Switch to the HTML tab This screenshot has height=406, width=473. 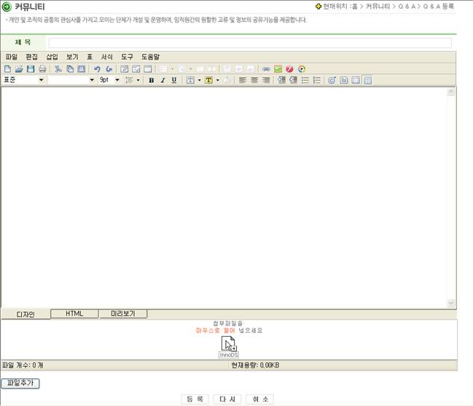click(x=74, y=314)
